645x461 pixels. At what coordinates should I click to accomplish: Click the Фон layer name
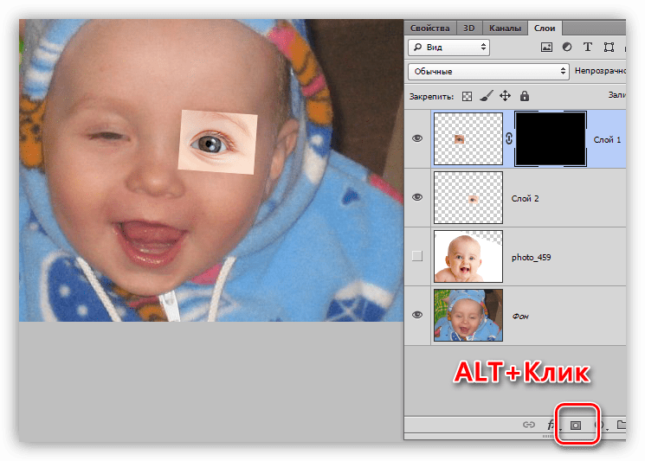click(520, 317)
